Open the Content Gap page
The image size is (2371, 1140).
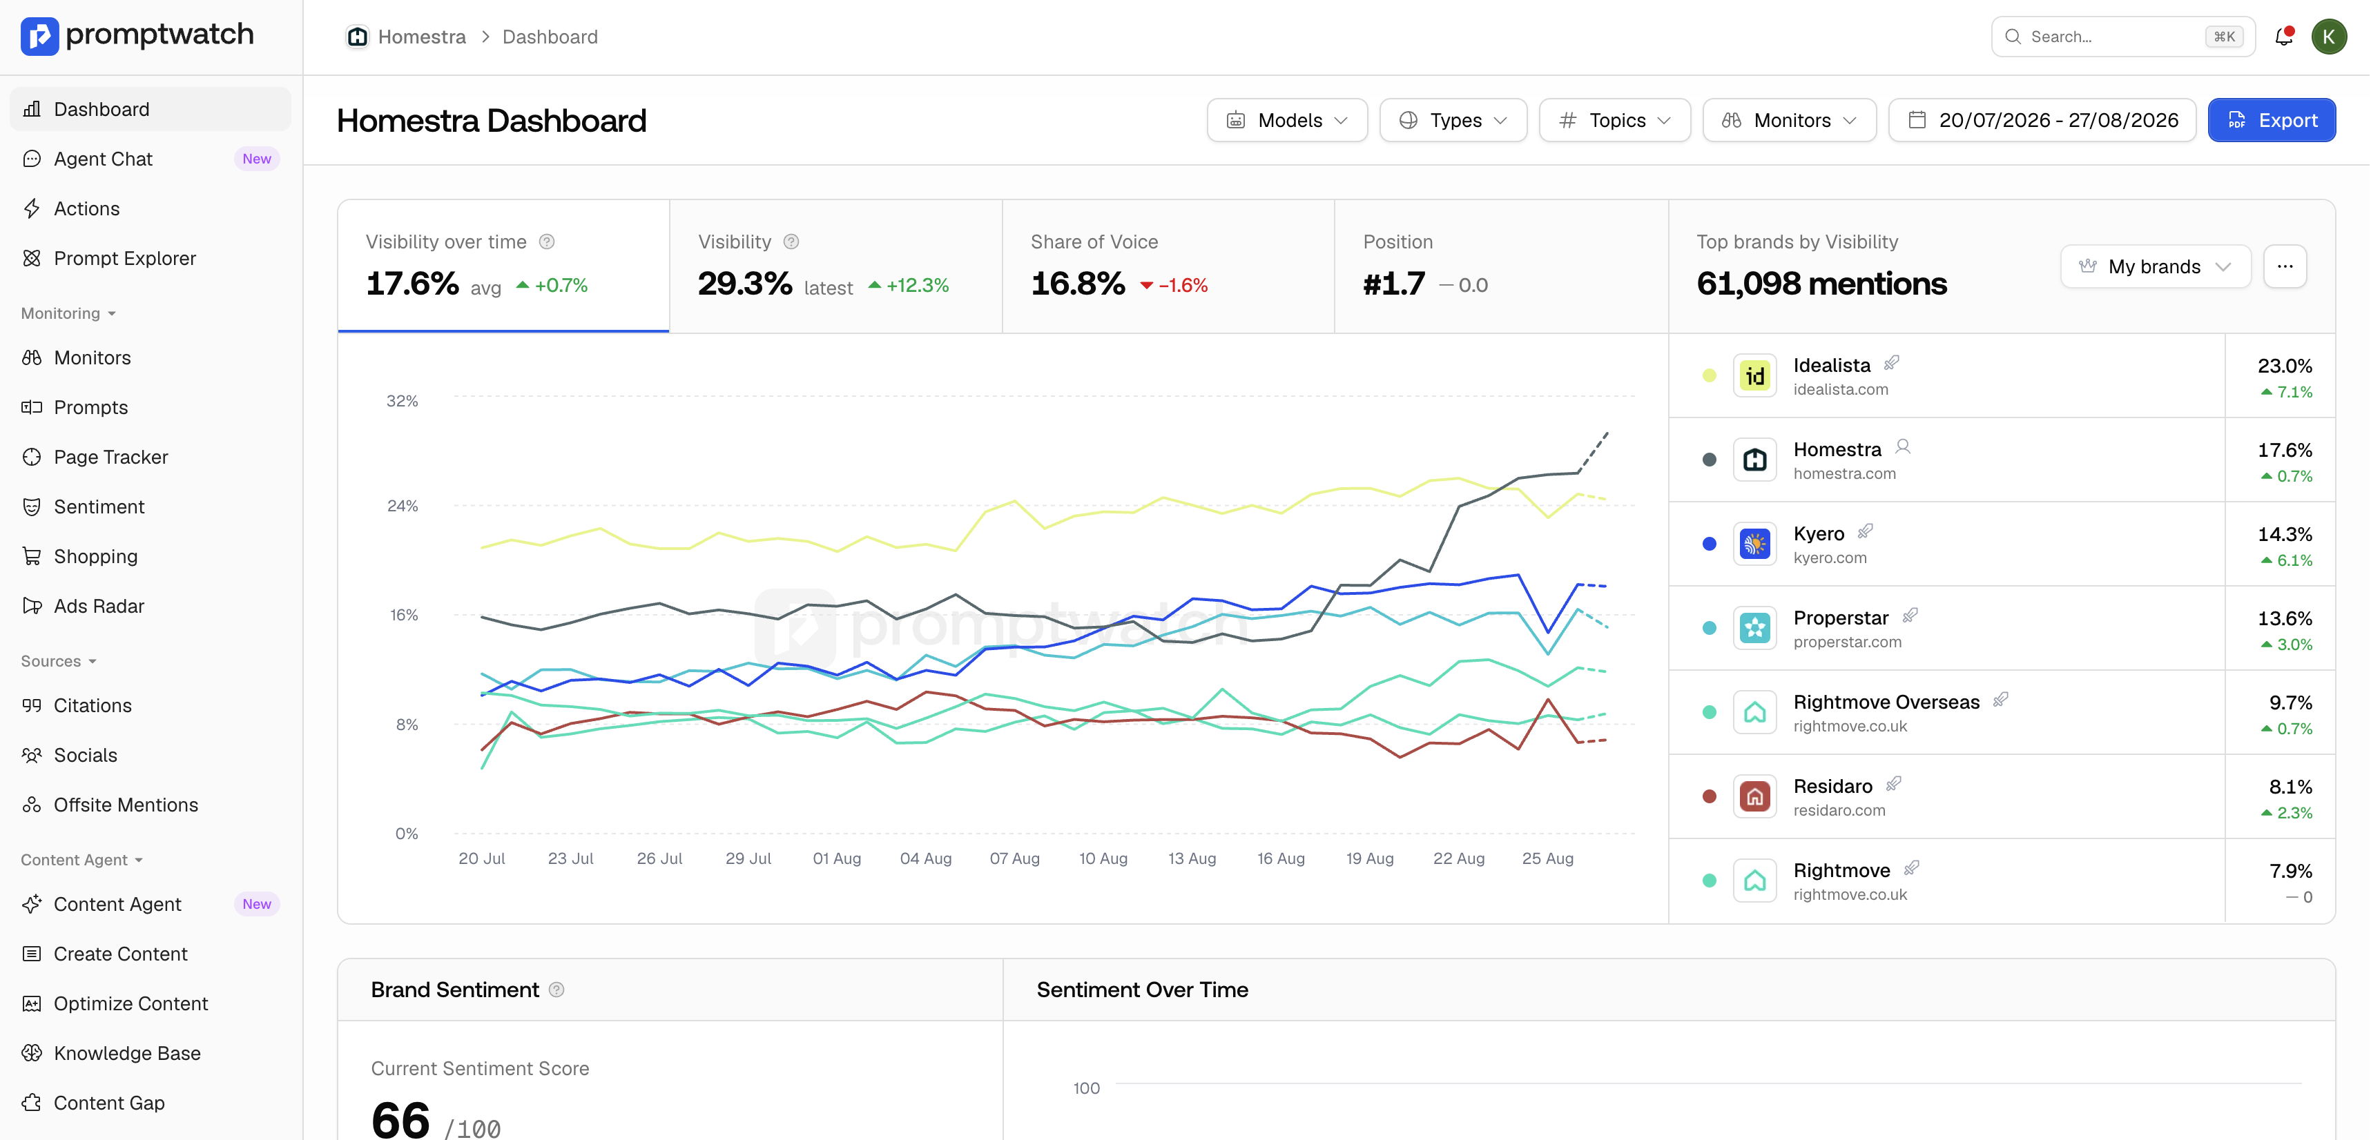(150, 1103)
